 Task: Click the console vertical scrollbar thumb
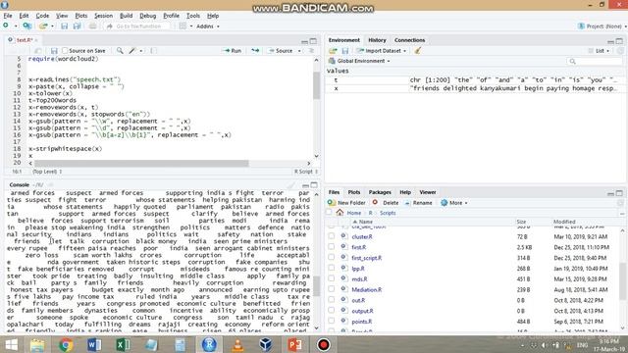click(x=316, y=285)
